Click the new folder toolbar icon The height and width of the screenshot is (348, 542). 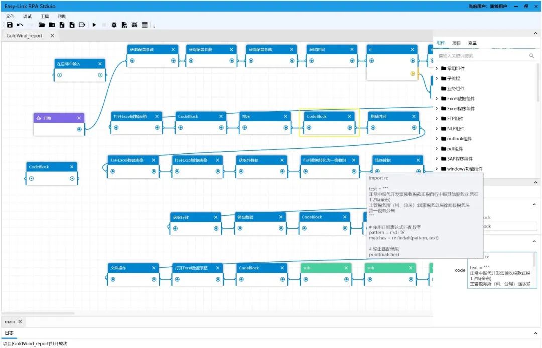coord(52,25)
